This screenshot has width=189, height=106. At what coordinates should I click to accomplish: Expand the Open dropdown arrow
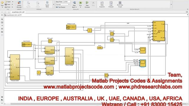click(x=12, y=2)
